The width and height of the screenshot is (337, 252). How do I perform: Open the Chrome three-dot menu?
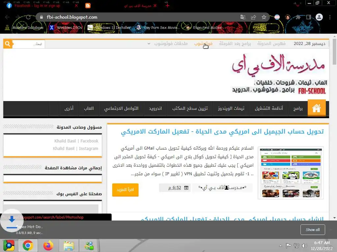point(330,17)
